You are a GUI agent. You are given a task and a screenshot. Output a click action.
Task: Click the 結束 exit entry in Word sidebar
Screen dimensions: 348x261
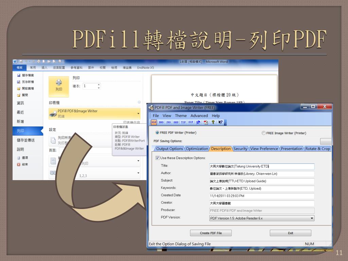pos(22,164)
